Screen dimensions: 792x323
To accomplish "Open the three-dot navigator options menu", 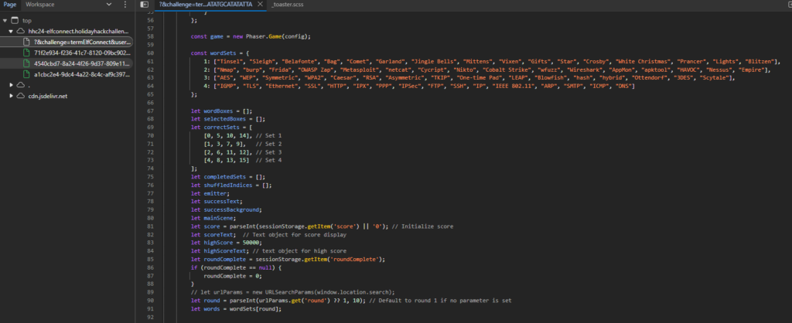I will click(125, 5).
